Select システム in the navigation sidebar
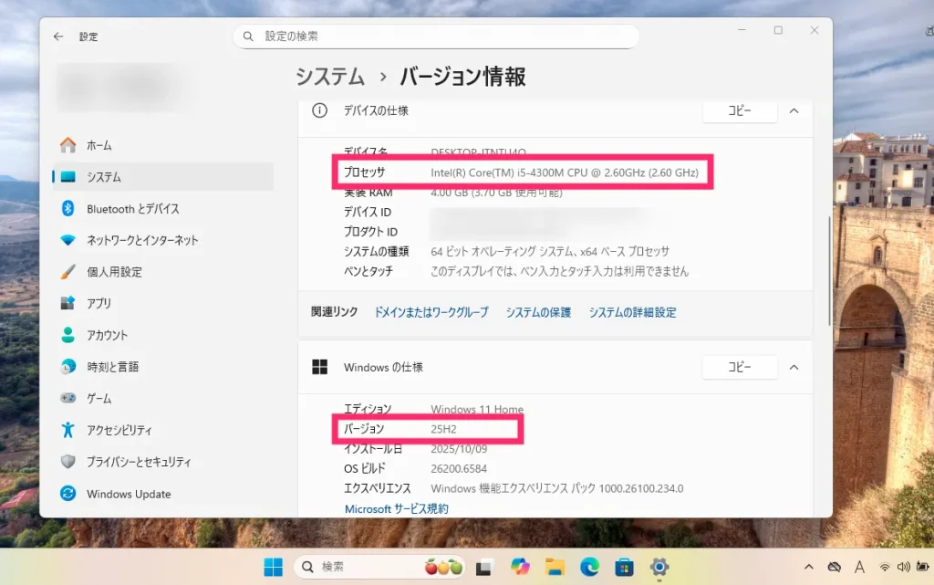Screen dimensions: 934x585 (104, 177)
